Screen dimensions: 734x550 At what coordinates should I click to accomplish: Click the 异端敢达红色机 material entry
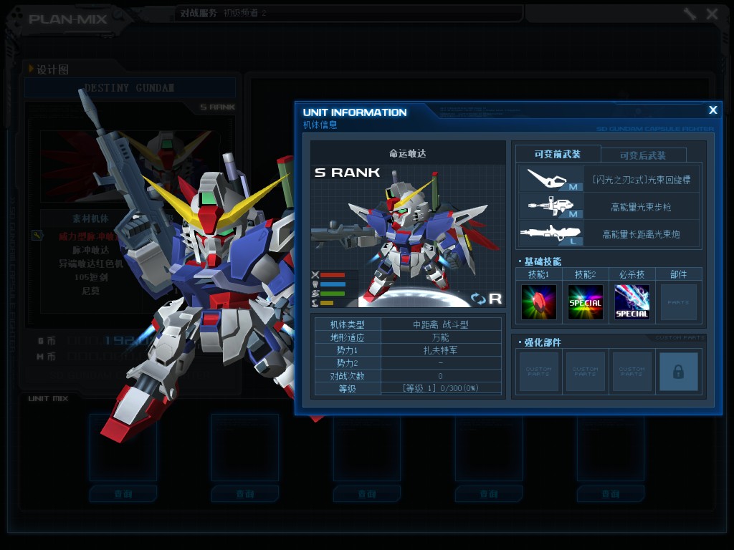[x=91, y=264]
